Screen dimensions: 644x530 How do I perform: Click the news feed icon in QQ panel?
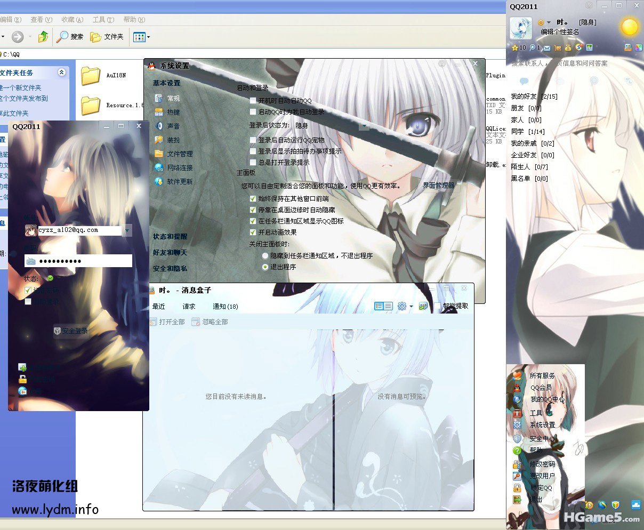(589, 47)
